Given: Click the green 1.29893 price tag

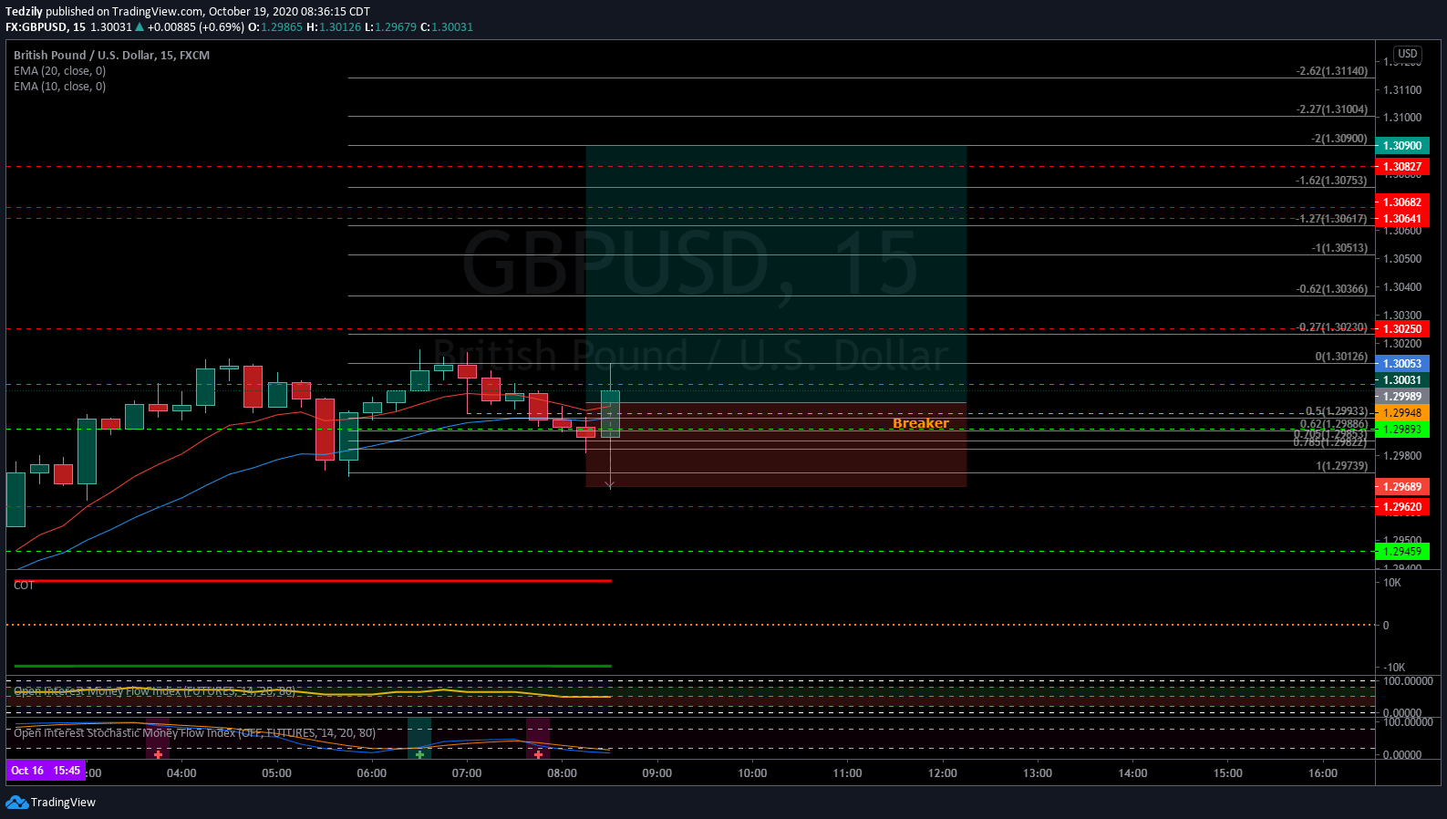Looking at the screenshot, I should click(1402, 430).
